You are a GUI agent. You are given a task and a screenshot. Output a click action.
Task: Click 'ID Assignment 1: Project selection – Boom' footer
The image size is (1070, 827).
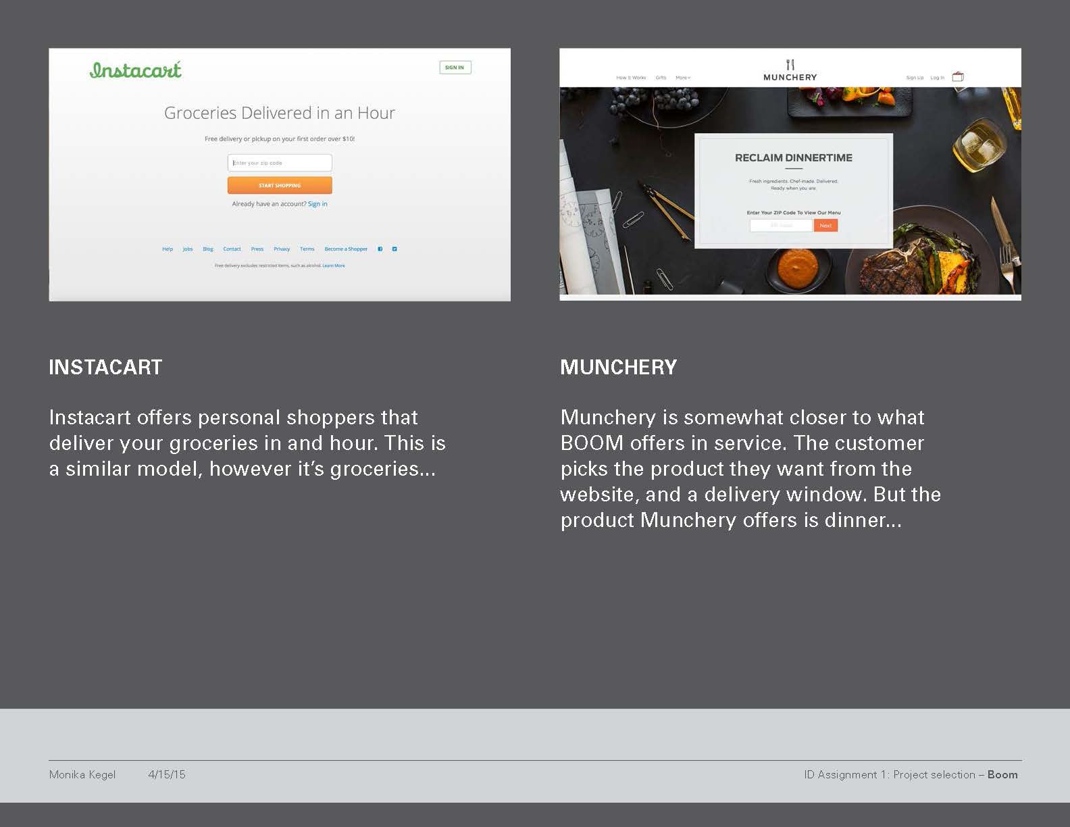click(x=911, y=774)
